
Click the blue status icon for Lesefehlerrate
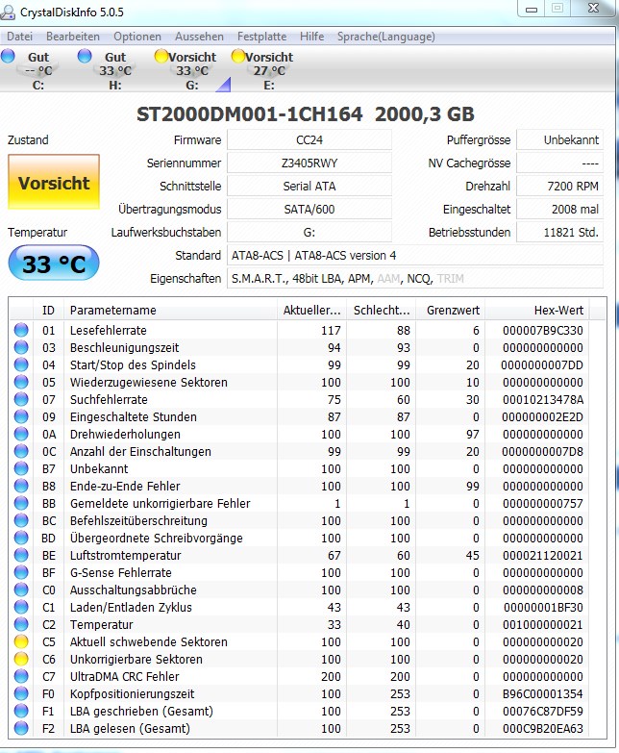pos(21,331)
